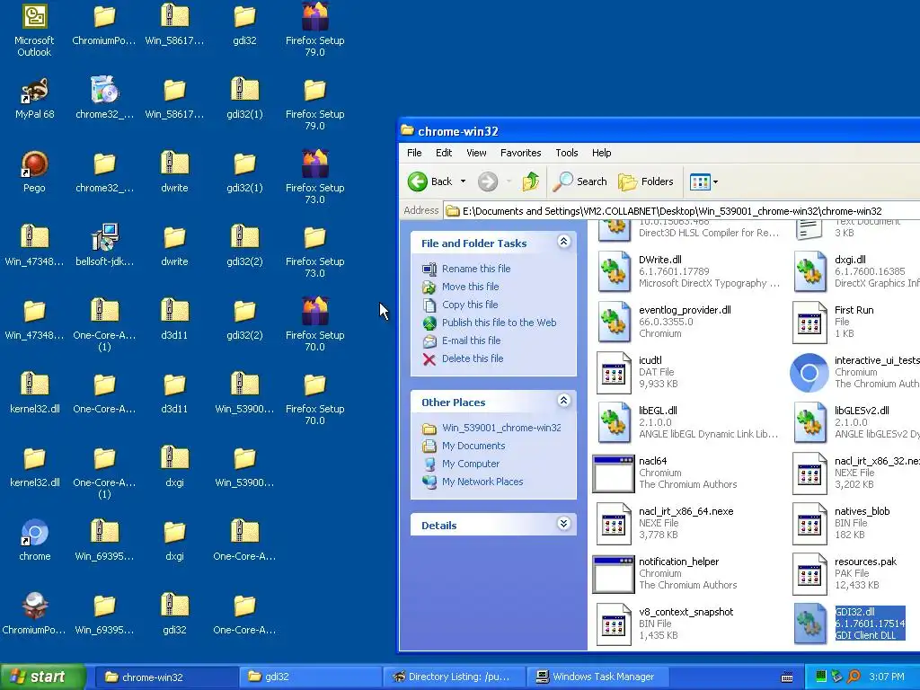Open the Back button history dropdown arrow
The image size is (920, 690).
[463, 181]
